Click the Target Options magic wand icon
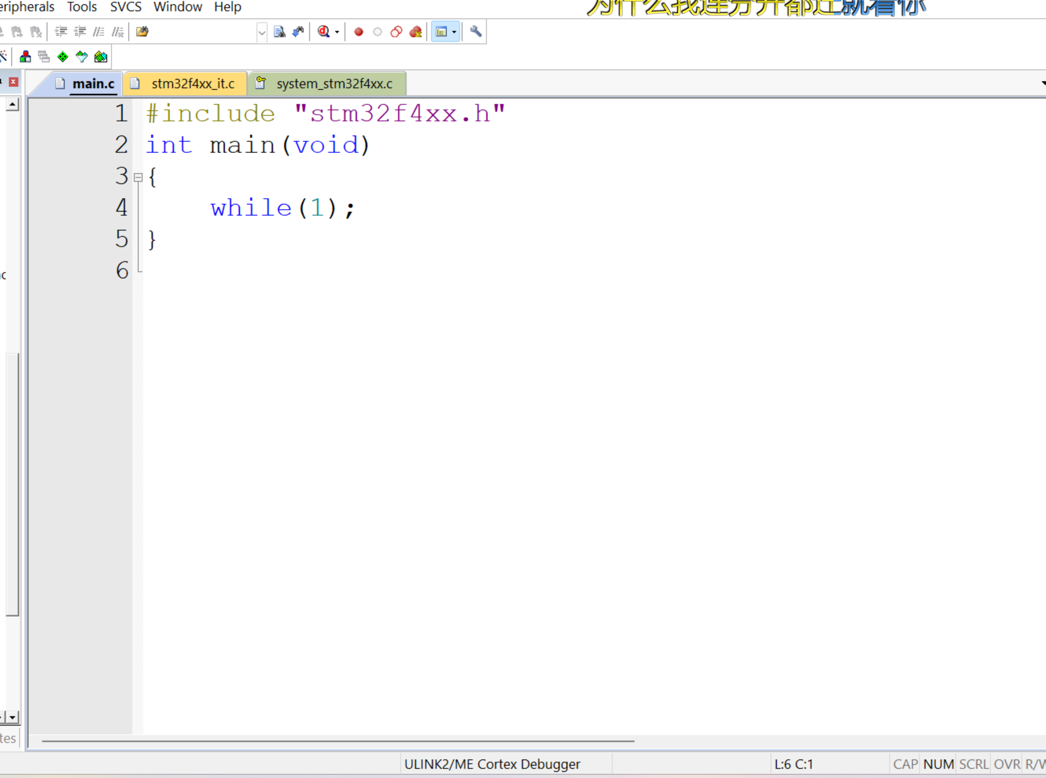This screenshot has height=778, width=1046. point(3,57)
